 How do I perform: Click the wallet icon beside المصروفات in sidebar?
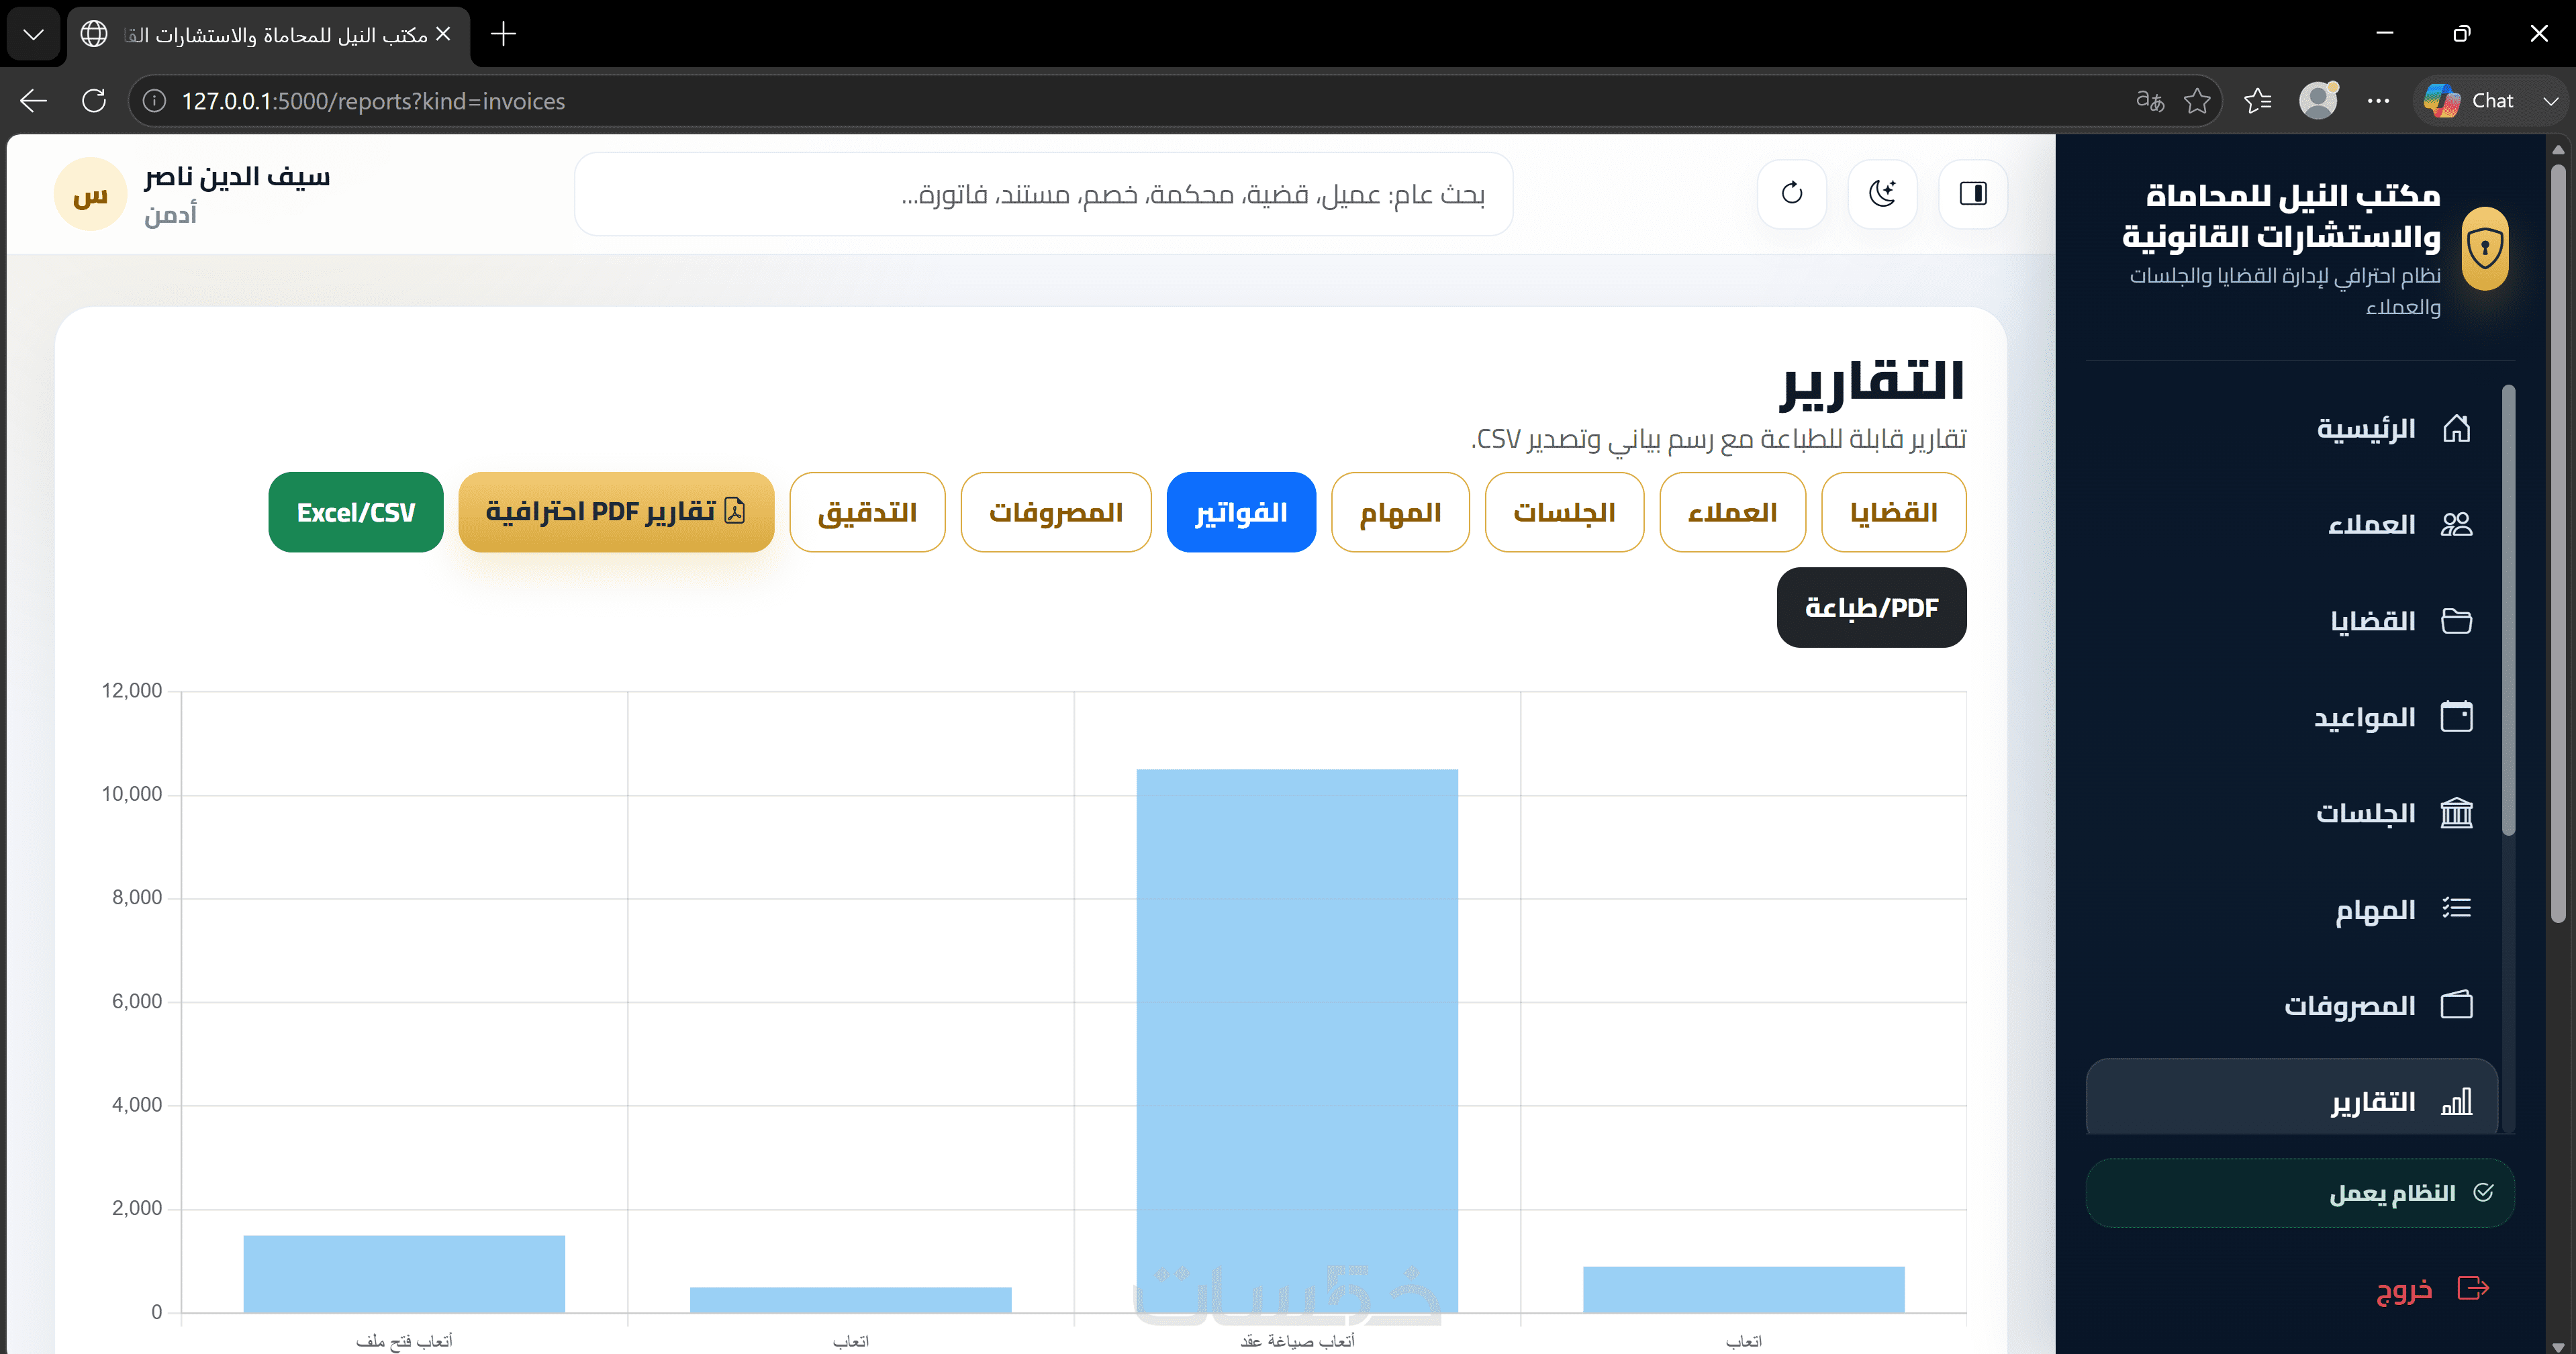pos(2456,1004)
